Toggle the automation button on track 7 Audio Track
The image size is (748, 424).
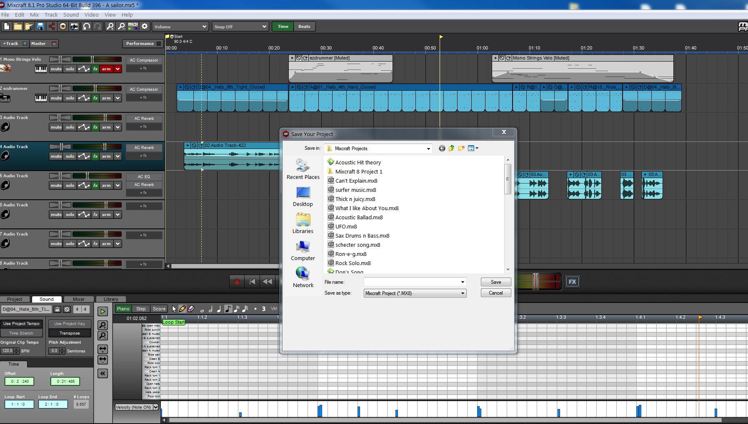[x=84, y=244]
